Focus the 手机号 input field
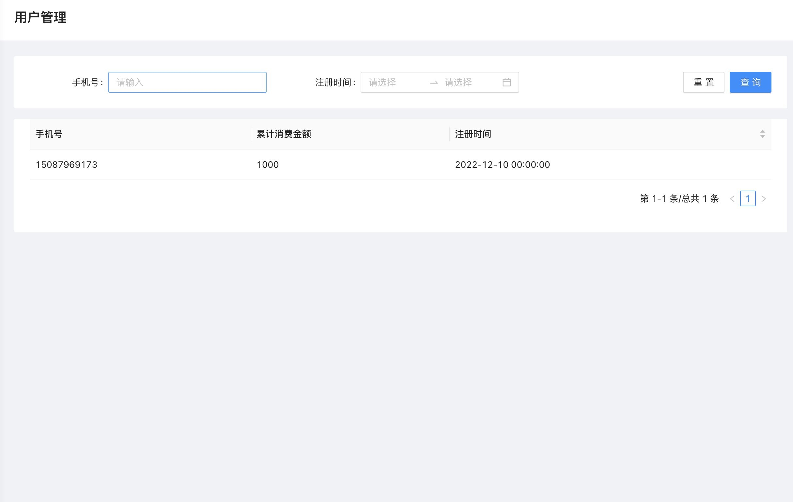This screenshot has width=793, height=502. coord(187,82)
